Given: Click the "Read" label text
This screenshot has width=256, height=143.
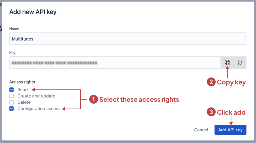Looking at the screenshot, I should tap(23, 90).
